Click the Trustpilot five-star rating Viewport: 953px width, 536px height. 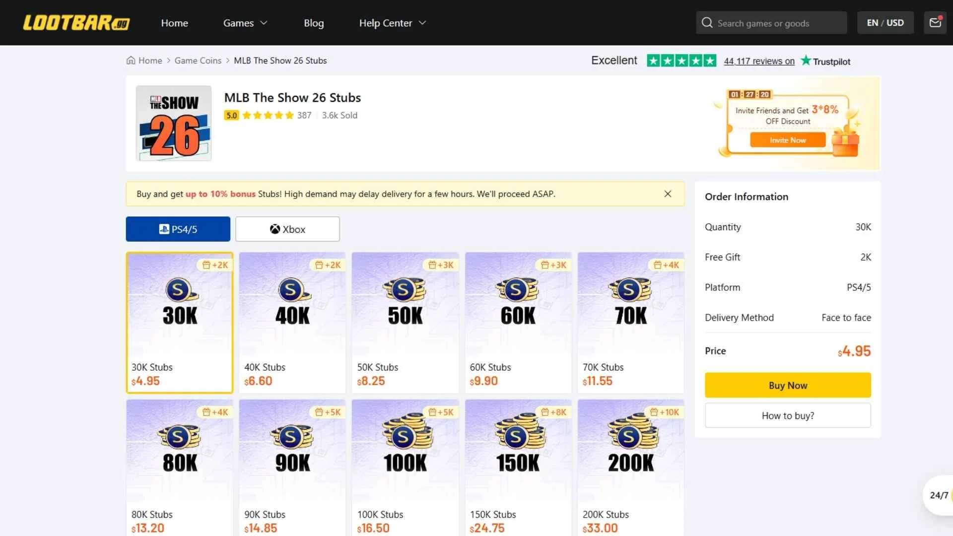pyautogui.click(x=681, y=61)
